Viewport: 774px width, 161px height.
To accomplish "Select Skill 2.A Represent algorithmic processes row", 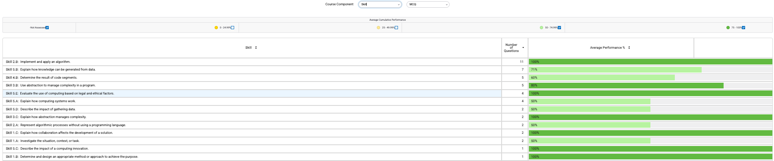I will [252, 125].
